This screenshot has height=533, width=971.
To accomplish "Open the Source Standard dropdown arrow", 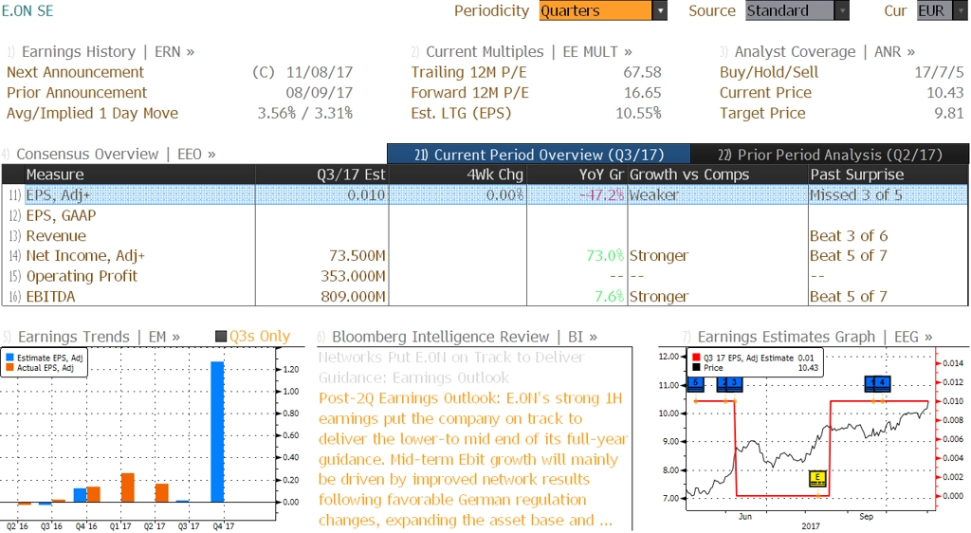I will pyautogui.click(x=842, y=10).
